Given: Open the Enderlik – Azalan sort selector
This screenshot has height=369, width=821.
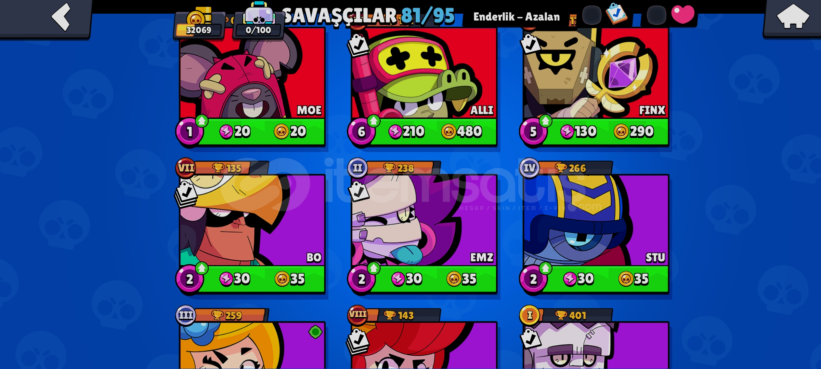Looking at the screenshot, I should 517,16.
